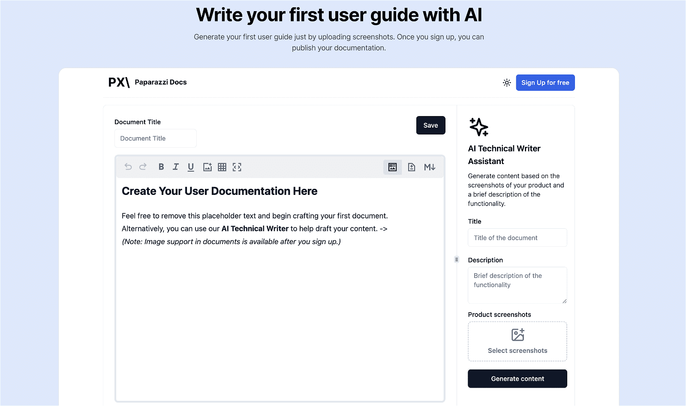Toggle light/dark theme sun icon
Image resolution: width=686 pixels, height=406 pixels.
[507, 83]
